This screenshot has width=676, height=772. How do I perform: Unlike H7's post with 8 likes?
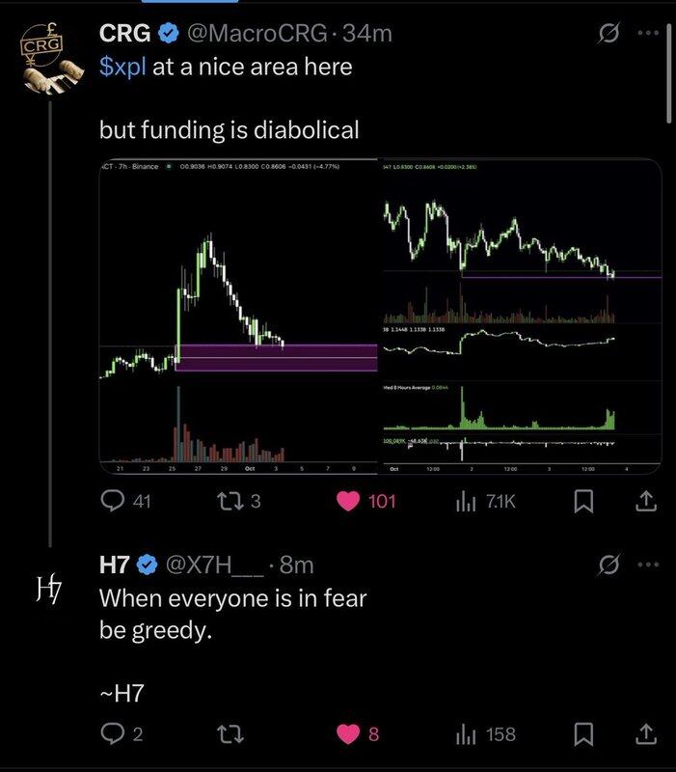pyautogui.click(x=349, y=734)
